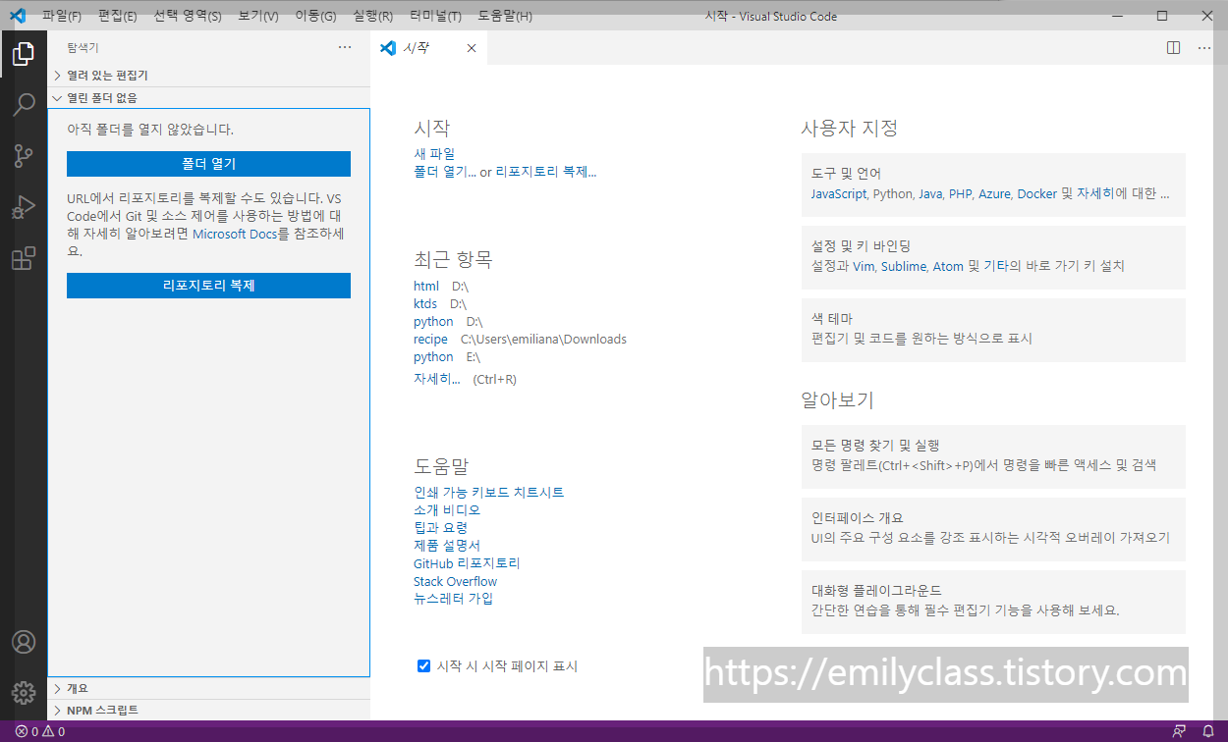Open recent item ktds
This screenshot has height=742, width=1228.
[425, 303]
